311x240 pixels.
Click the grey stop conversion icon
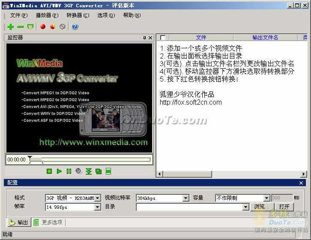click(63, 26)
